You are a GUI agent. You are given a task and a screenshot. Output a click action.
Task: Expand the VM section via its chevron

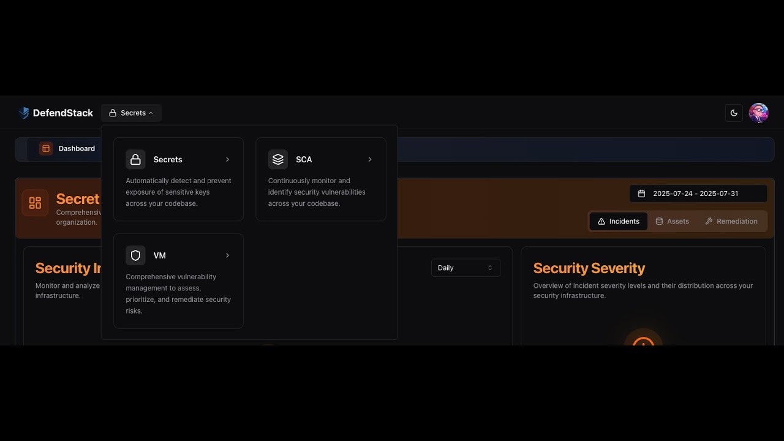pyautogui.click(x=227, y=255)
